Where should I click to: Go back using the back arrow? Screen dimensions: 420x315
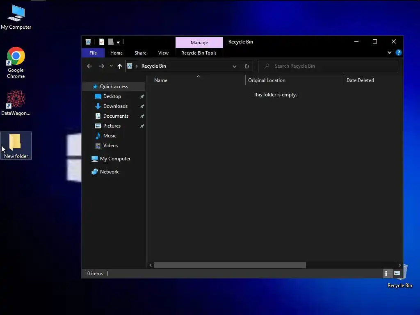coord(89,66)
